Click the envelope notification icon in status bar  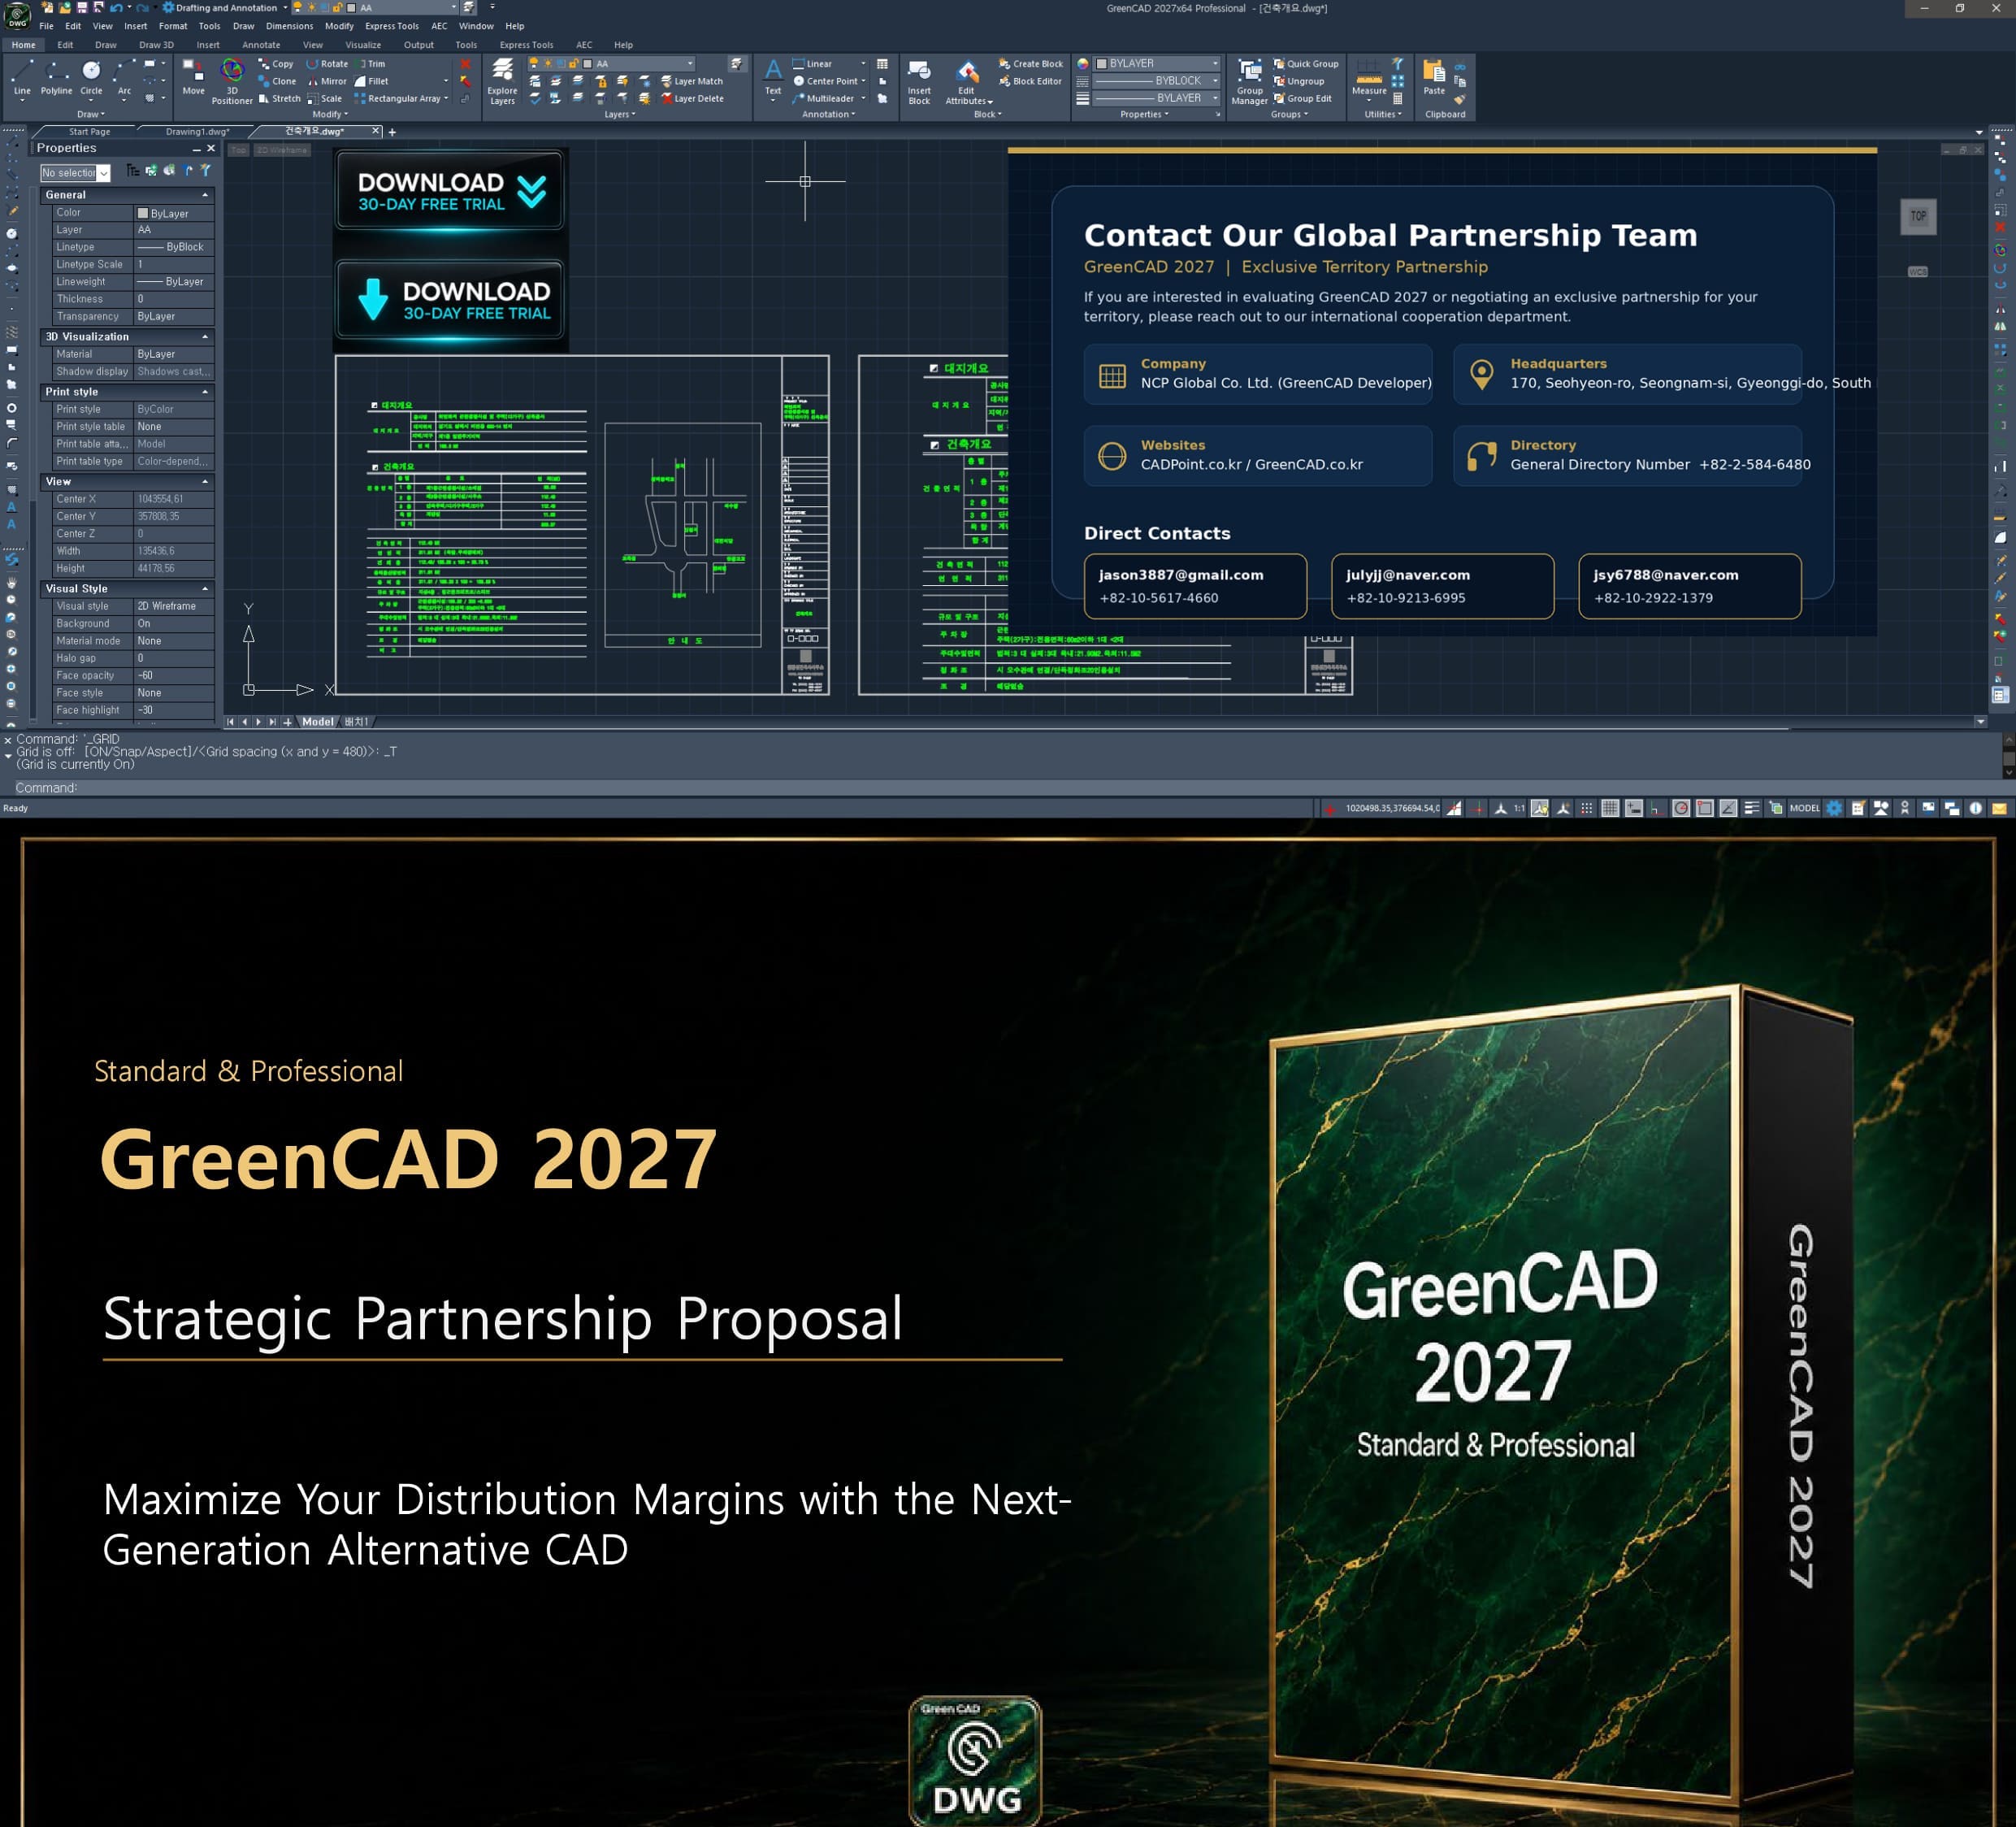click(2000, 808)
